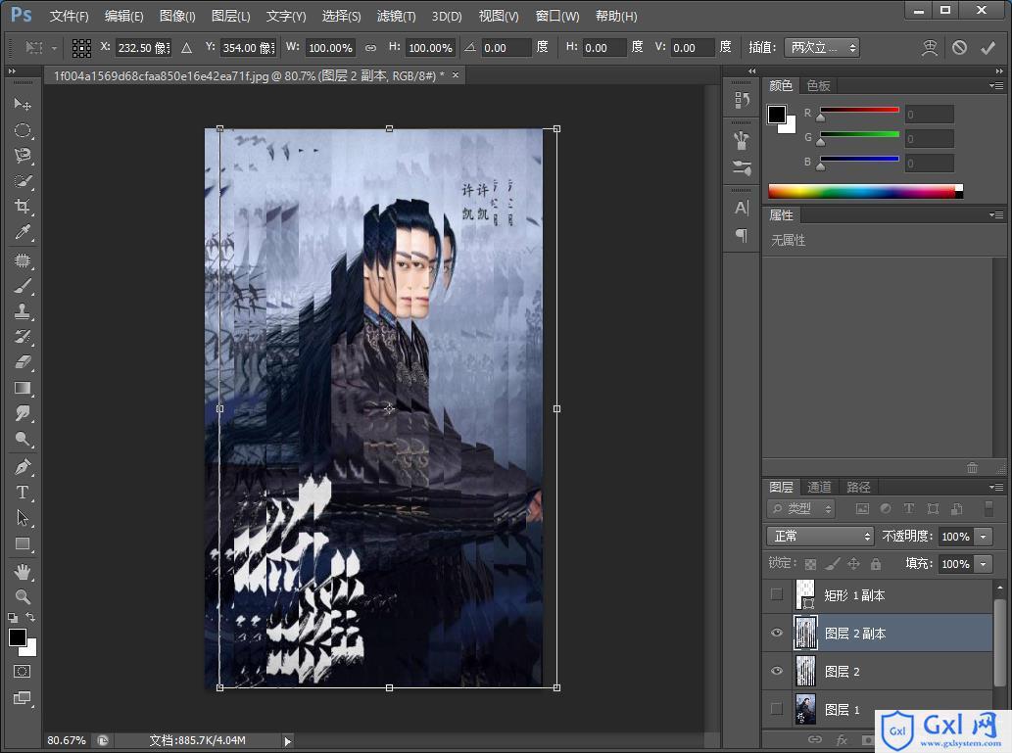The height and width of the screenshot is (753, 1012).
Task: Open the Color panel flyout menu
Action: click(996, 86)
